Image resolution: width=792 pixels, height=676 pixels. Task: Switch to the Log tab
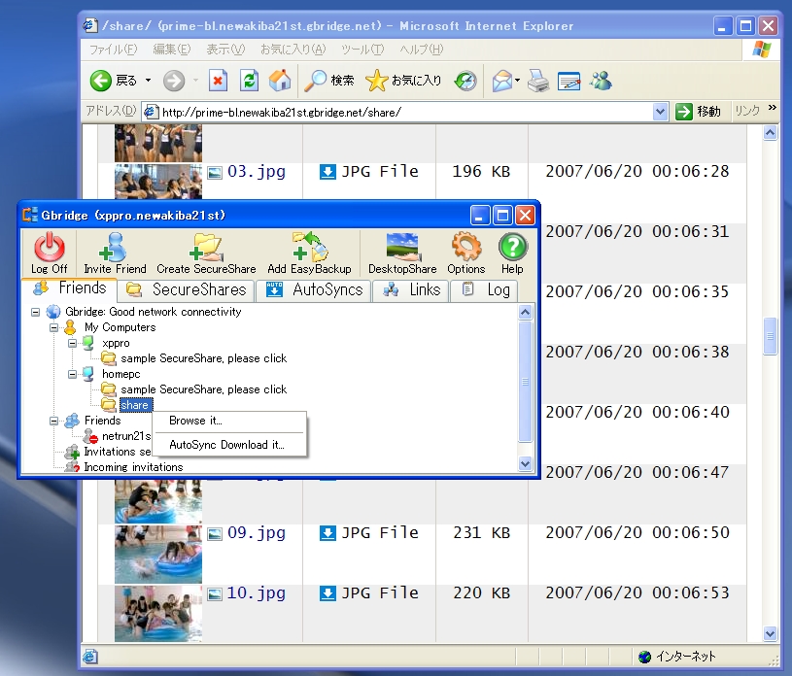[x=484, y=289]
